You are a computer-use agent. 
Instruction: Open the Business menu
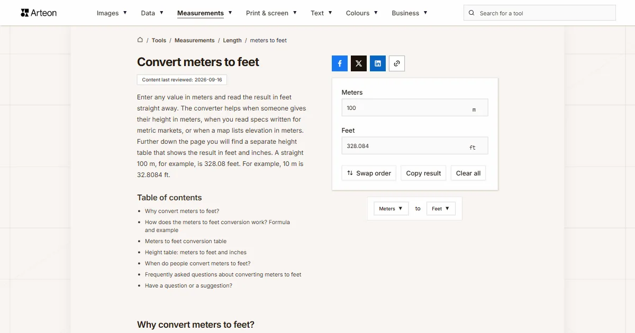click(x=410, y=13)
